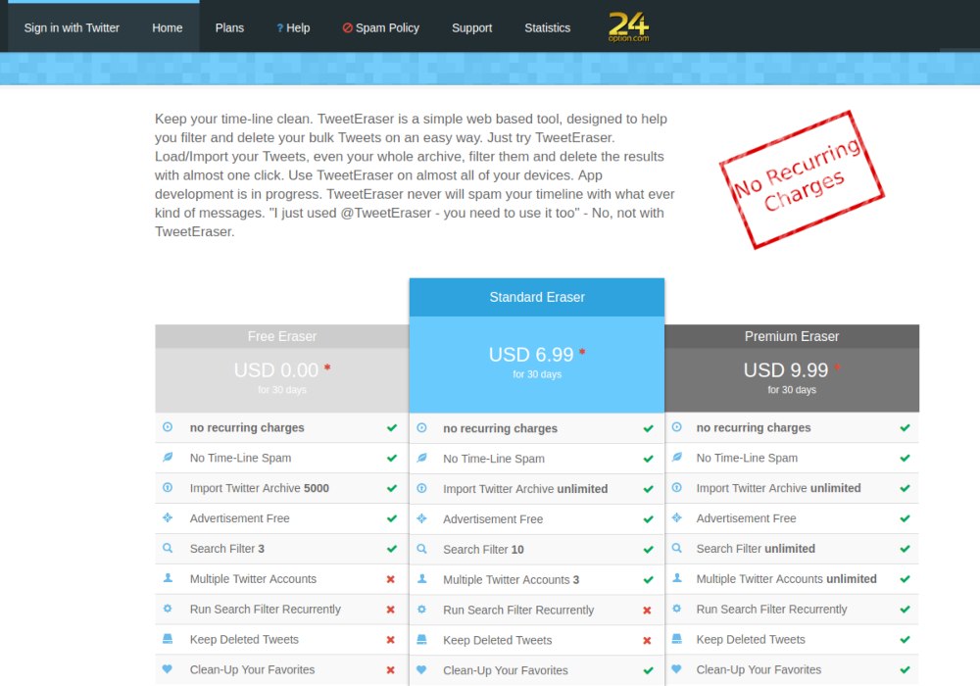Click the clock icon in Free Eraser recurring charges row

168,427
